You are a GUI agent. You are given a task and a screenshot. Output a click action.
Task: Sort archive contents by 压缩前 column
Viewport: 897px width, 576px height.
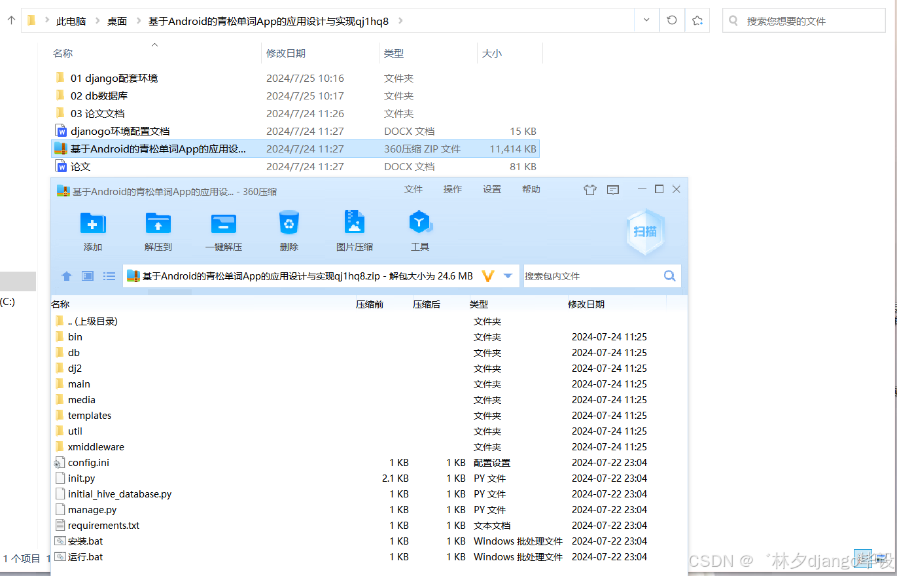point(370,304)
